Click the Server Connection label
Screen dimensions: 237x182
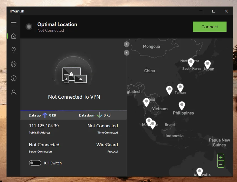coord(40,151)
